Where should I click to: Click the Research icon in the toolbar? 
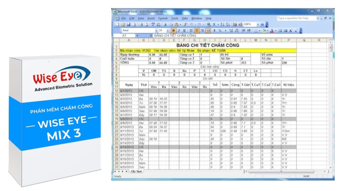click(x=159, y=25)
